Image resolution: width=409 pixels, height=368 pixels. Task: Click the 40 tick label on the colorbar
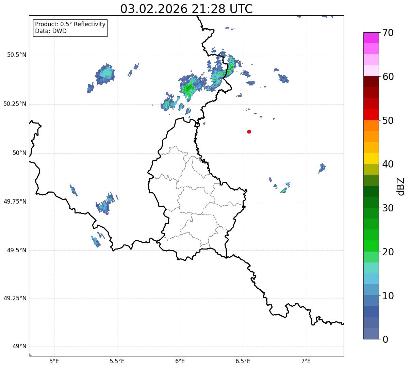pyautogui.click(x=388, y=164)
